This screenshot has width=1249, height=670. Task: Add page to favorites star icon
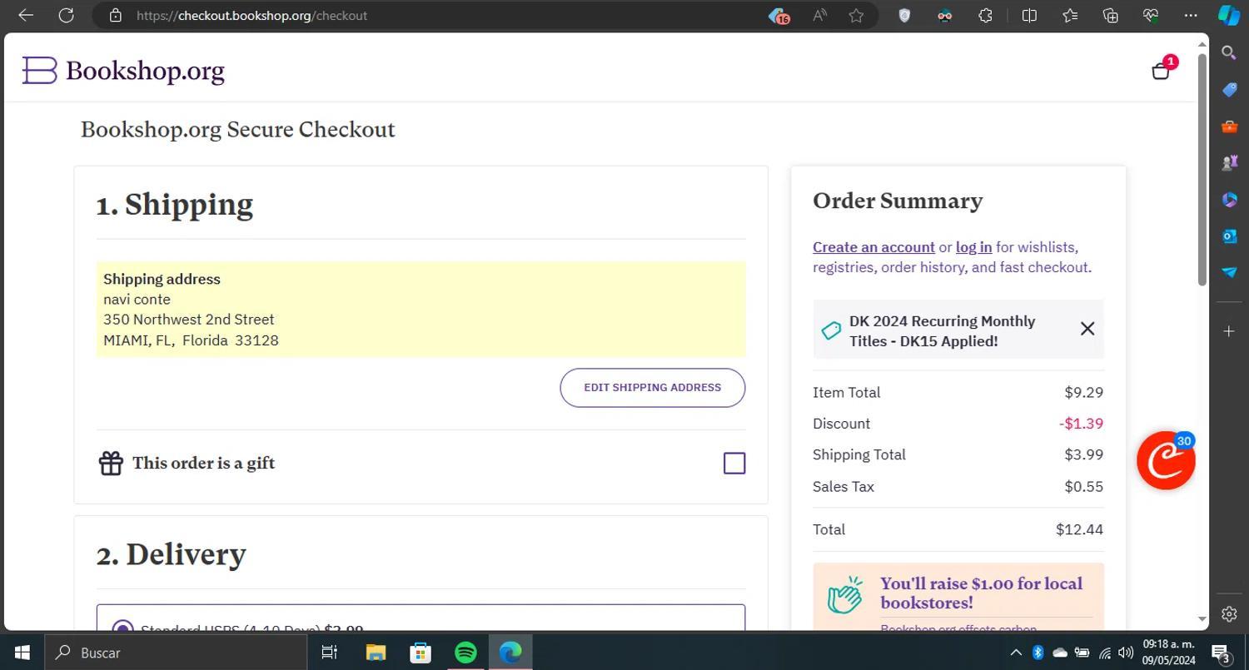(x=856, y=15)
